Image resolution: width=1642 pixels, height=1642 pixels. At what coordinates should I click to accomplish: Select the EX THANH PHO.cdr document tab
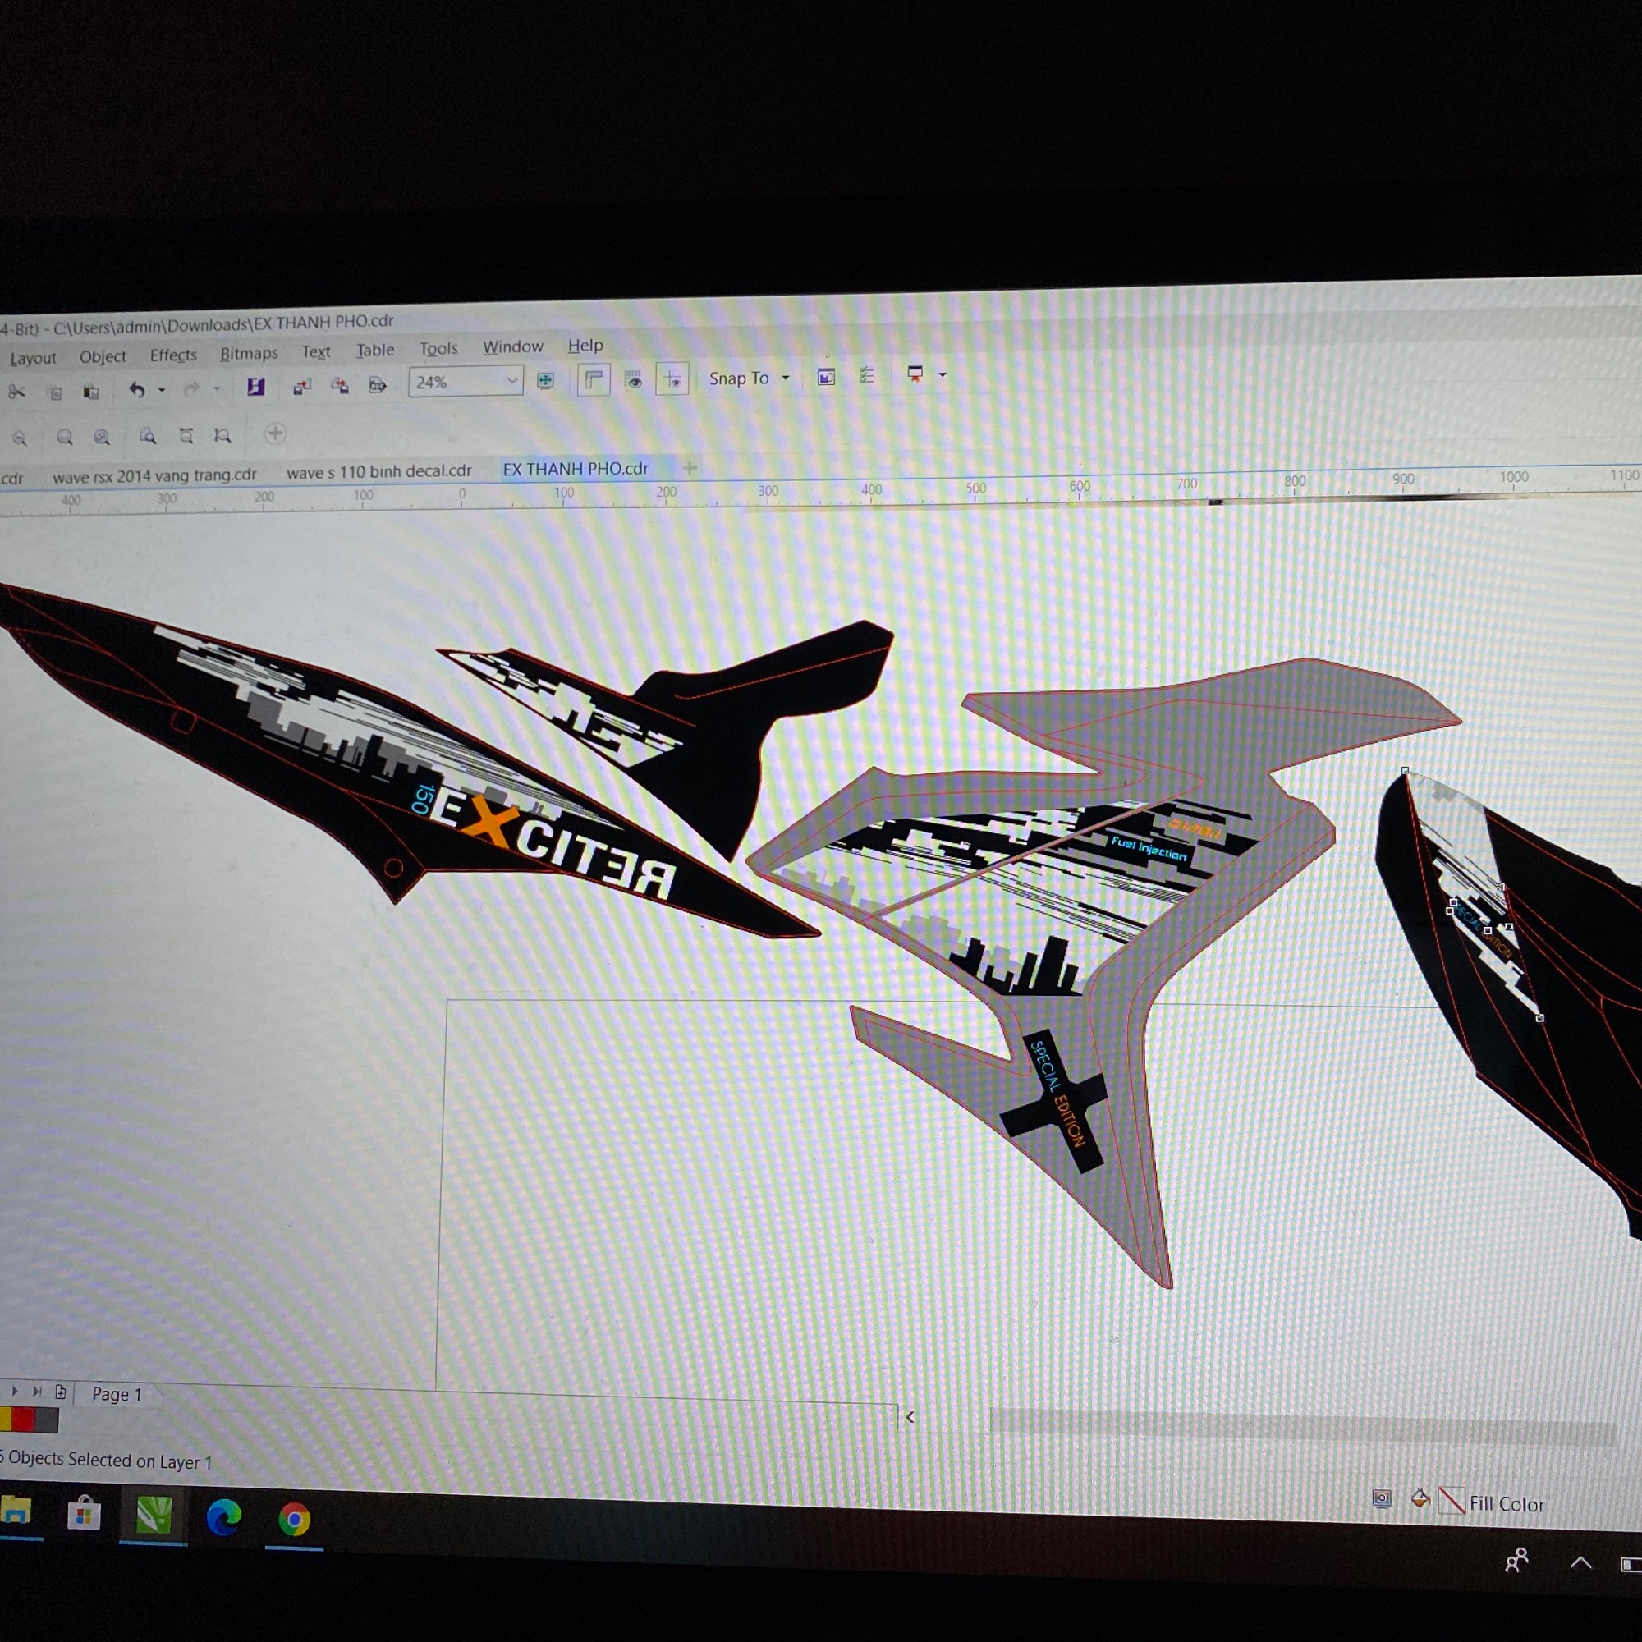pos(576,468)
